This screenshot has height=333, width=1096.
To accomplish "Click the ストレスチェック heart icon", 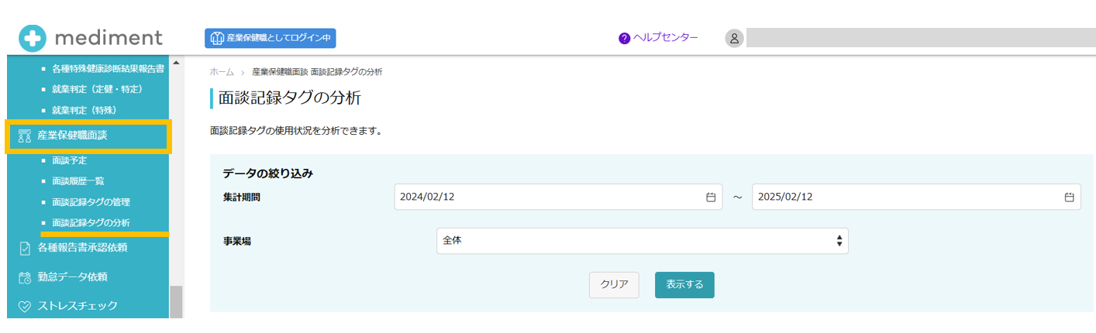I will pyautogui.click(x=24, y=306).
